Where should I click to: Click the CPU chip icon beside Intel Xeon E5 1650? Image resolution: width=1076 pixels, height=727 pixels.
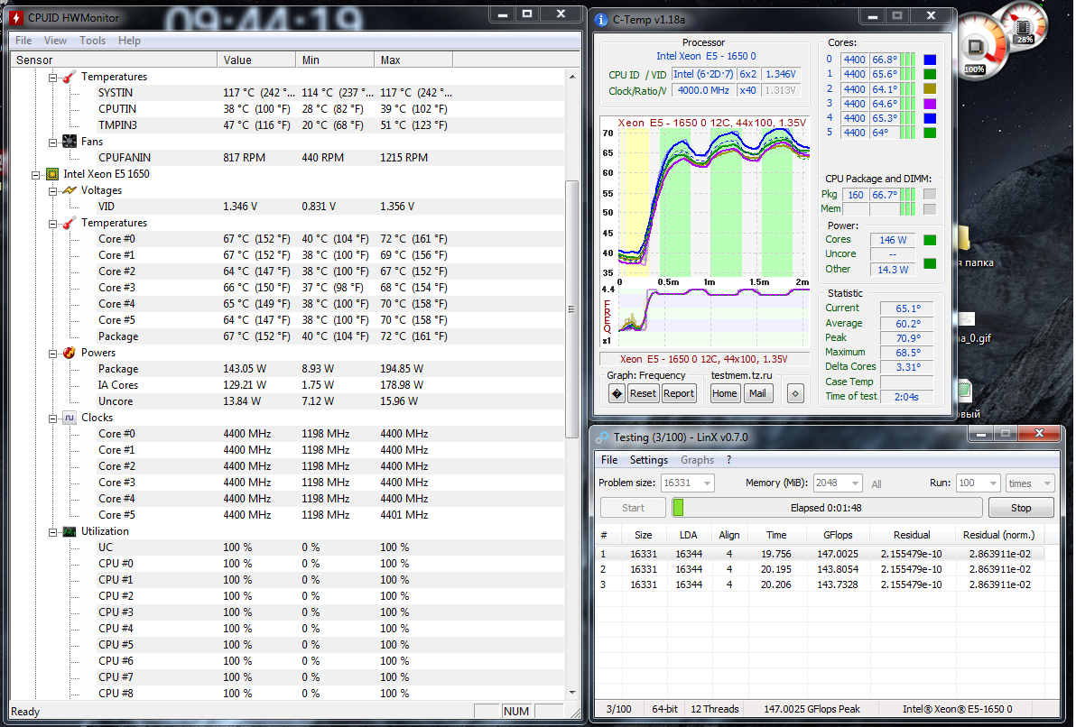click(x=52, y=174)
